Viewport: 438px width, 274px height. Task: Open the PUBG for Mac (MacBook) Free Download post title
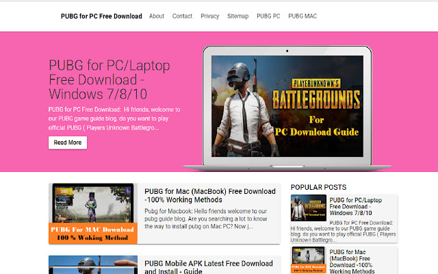(x=210, y=195)
